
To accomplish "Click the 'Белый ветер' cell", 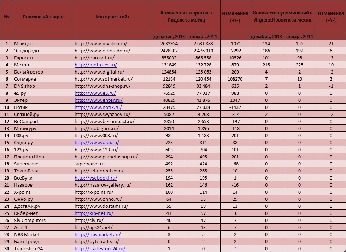I will tap(43, 72).
